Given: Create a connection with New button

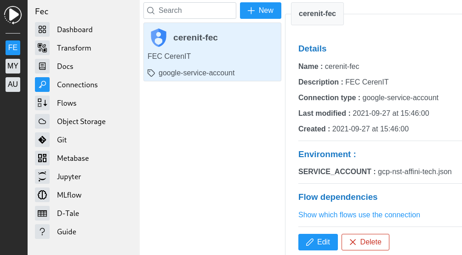Looking at the screenshot, I should [260, 11].
